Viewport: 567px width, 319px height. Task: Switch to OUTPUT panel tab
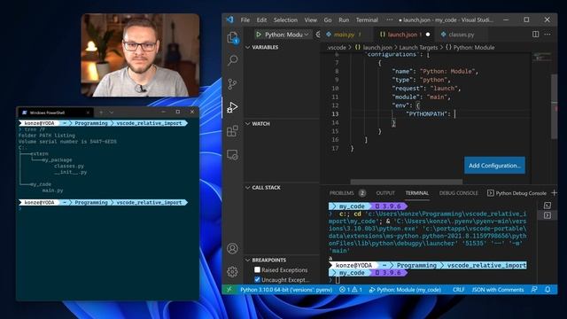click(x=385, y=193)
